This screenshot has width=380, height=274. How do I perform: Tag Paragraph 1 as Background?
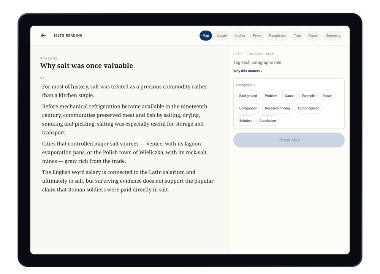point(248,96)
